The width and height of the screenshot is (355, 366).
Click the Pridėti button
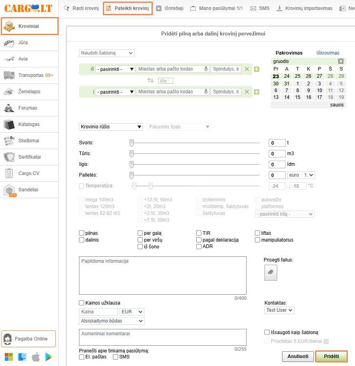click(331, 356)
